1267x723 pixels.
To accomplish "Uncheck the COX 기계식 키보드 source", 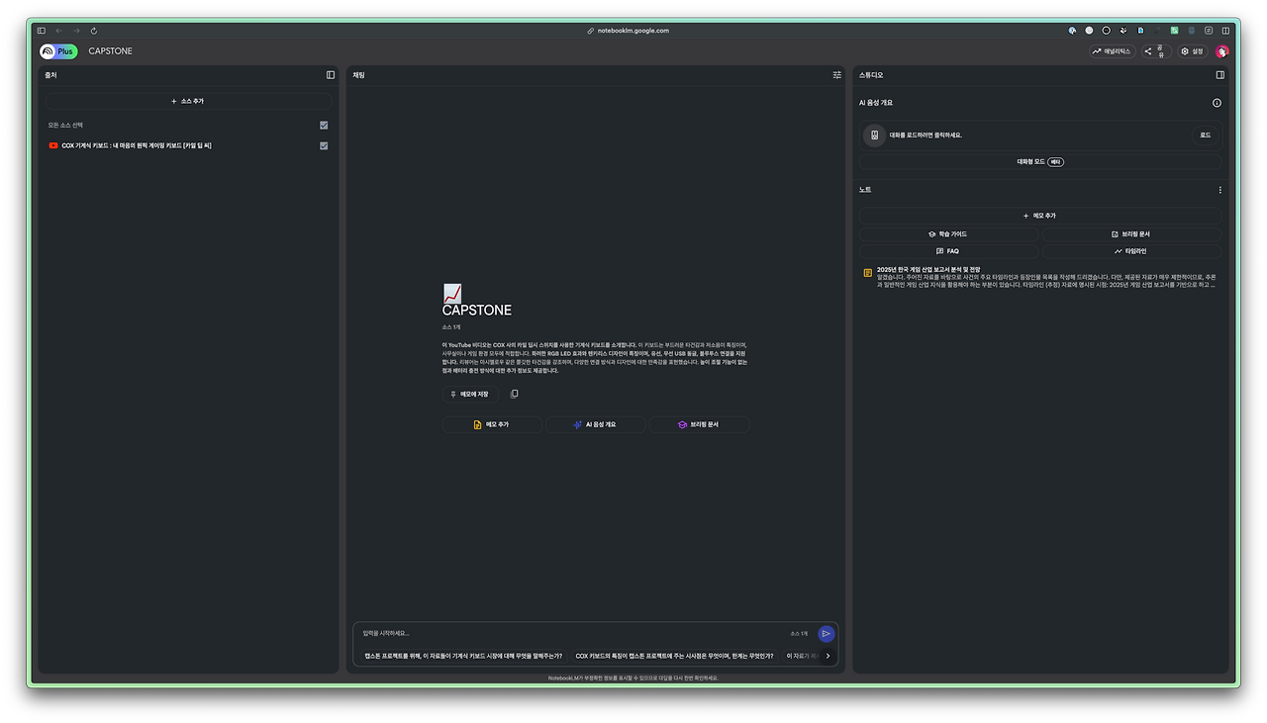I will 324,146.
